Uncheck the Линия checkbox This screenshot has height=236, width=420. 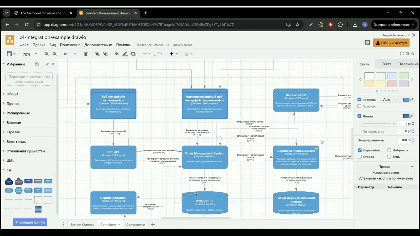[x=359, y=116]
